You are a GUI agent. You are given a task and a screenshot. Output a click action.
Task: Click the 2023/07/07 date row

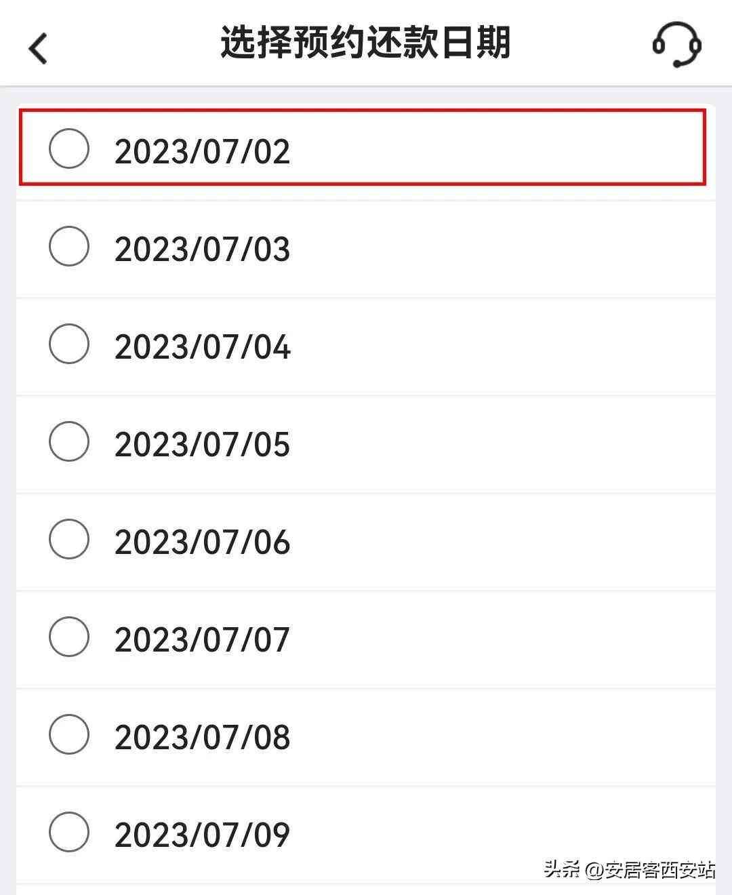(366, 638)
